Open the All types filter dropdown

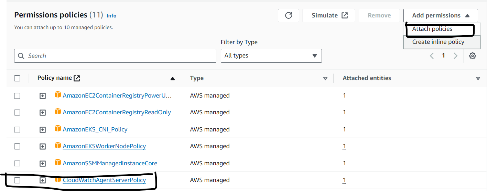point(271,56)
